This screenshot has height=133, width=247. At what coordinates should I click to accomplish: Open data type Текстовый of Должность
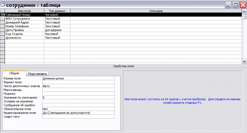pos(57,38)
